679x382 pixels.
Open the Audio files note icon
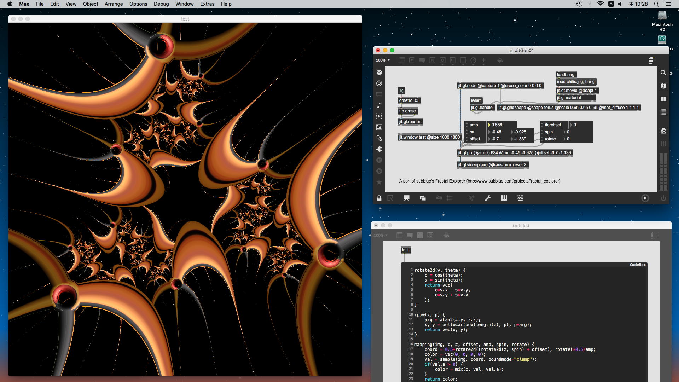click(x=379, y=105)
